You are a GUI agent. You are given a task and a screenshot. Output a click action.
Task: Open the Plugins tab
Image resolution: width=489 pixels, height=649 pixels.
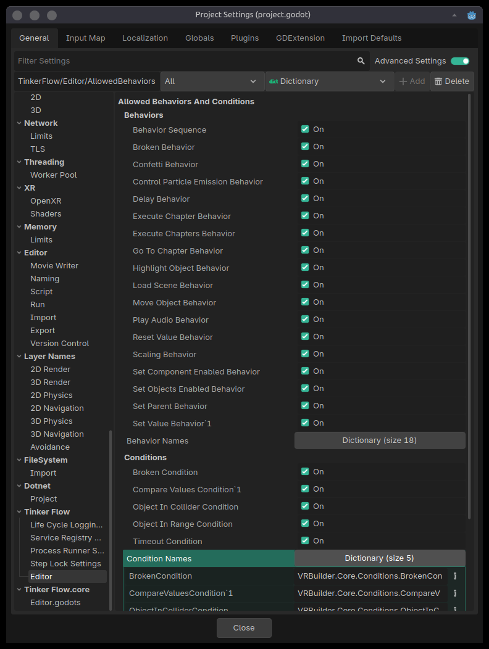click(244, 38)
